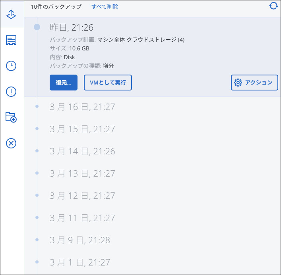Click the すべて削除 link

click(105, 7)
